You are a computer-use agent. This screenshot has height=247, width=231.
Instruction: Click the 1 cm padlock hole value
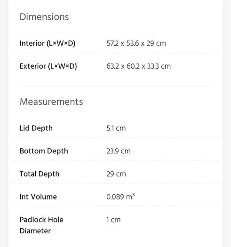[113, 220]
